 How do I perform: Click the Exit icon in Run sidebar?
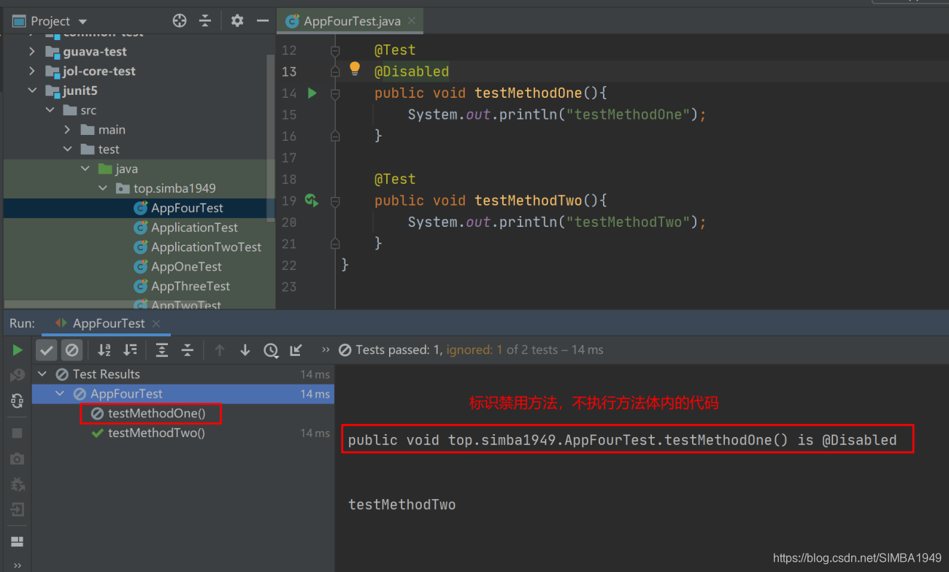click(x=17, y=509)
